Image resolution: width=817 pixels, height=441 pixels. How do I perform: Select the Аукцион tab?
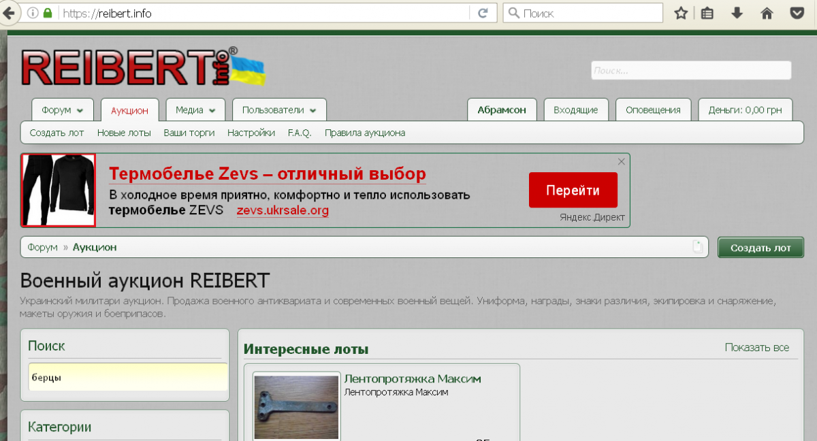[x=129, y=110]
